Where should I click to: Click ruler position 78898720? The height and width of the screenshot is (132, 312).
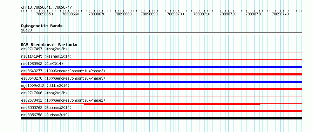point(228,14)
